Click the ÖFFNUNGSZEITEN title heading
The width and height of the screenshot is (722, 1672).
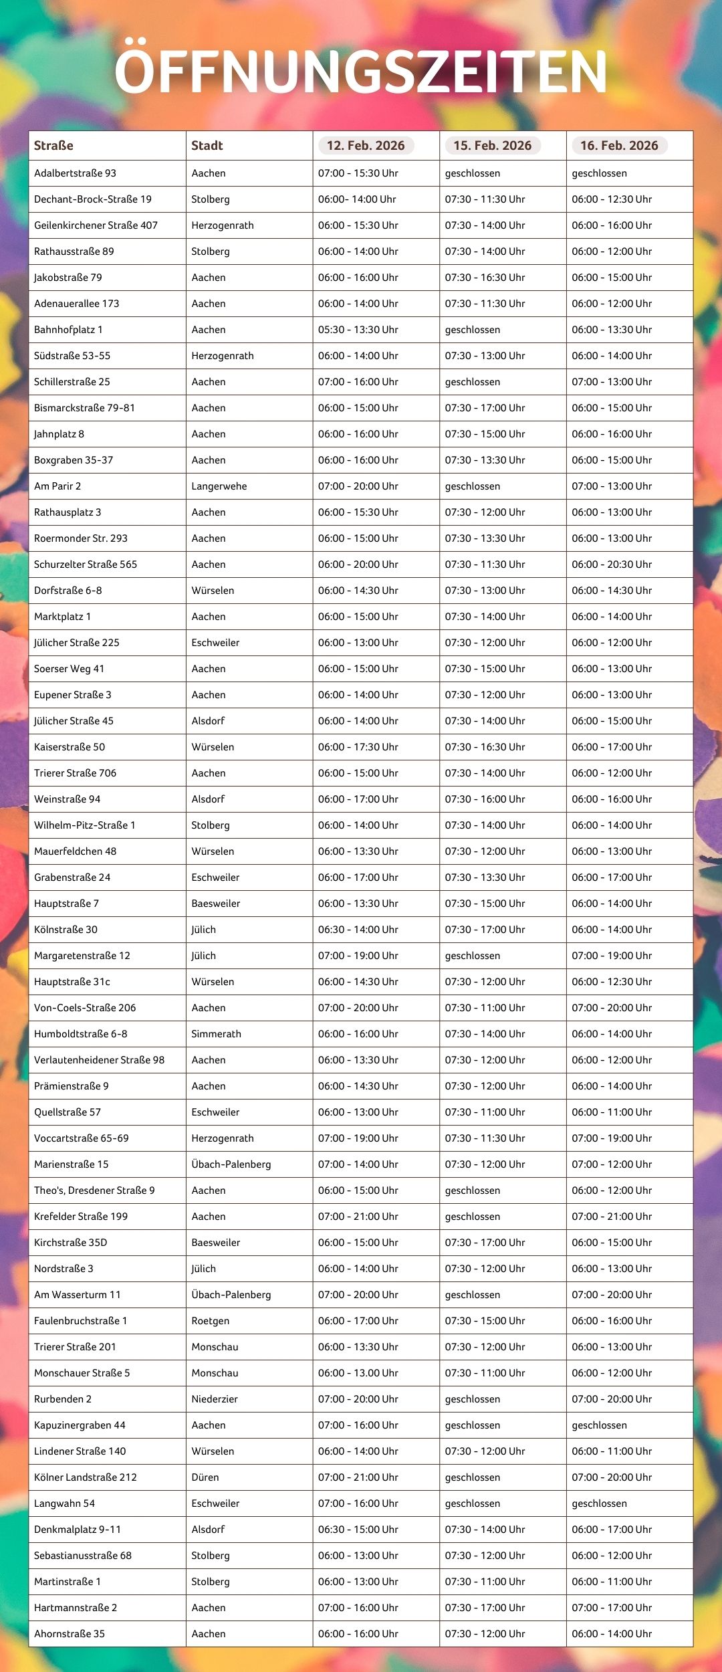(361, 72)
